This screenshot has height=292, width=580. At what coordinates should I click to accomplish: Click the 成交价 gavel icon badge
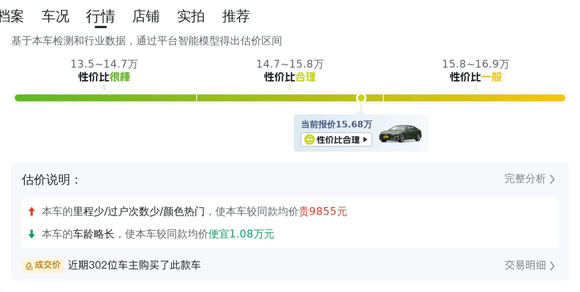pyautogui.click(x=43, y=265)
